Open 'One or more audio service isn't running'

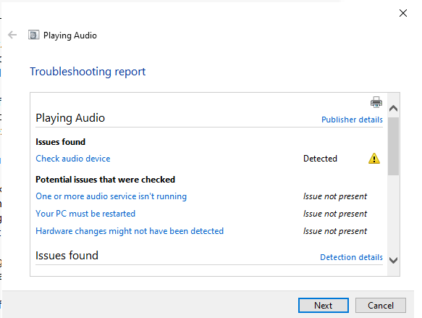[x=111, y=196]
